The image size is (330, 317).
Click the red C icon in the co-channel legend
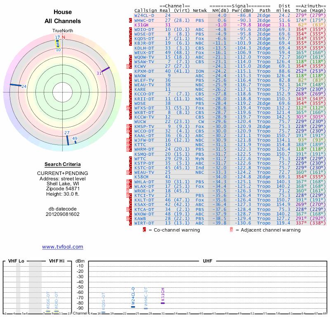tap(144, 230)
